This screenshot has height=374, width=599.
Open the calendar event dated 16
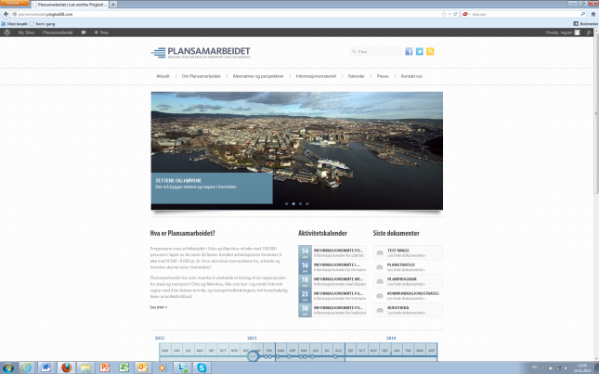pos(332,266)
